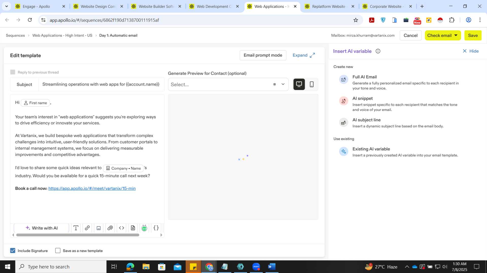Switch to the Corporate Website tab
This screenshot has height=273, width=487.
387,6
